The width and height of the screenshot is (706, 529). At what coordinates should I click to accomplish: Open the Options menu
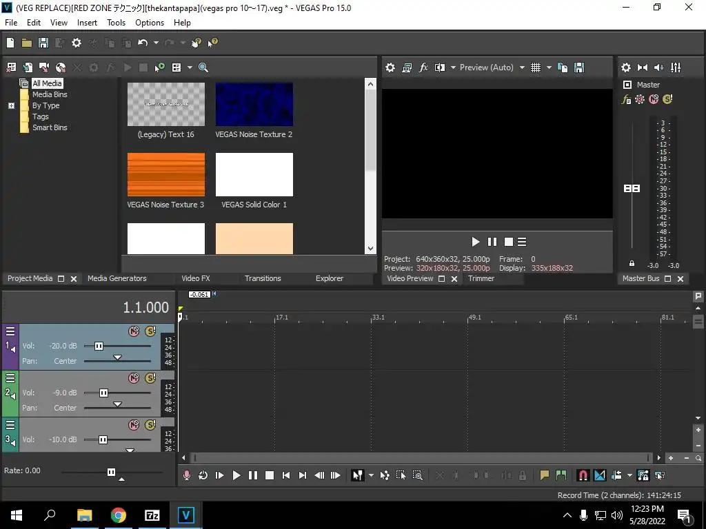[150, 23]
